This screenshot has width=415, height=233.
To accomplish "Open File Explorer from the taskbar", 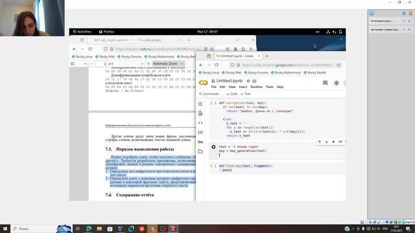I will pos(99,228).
